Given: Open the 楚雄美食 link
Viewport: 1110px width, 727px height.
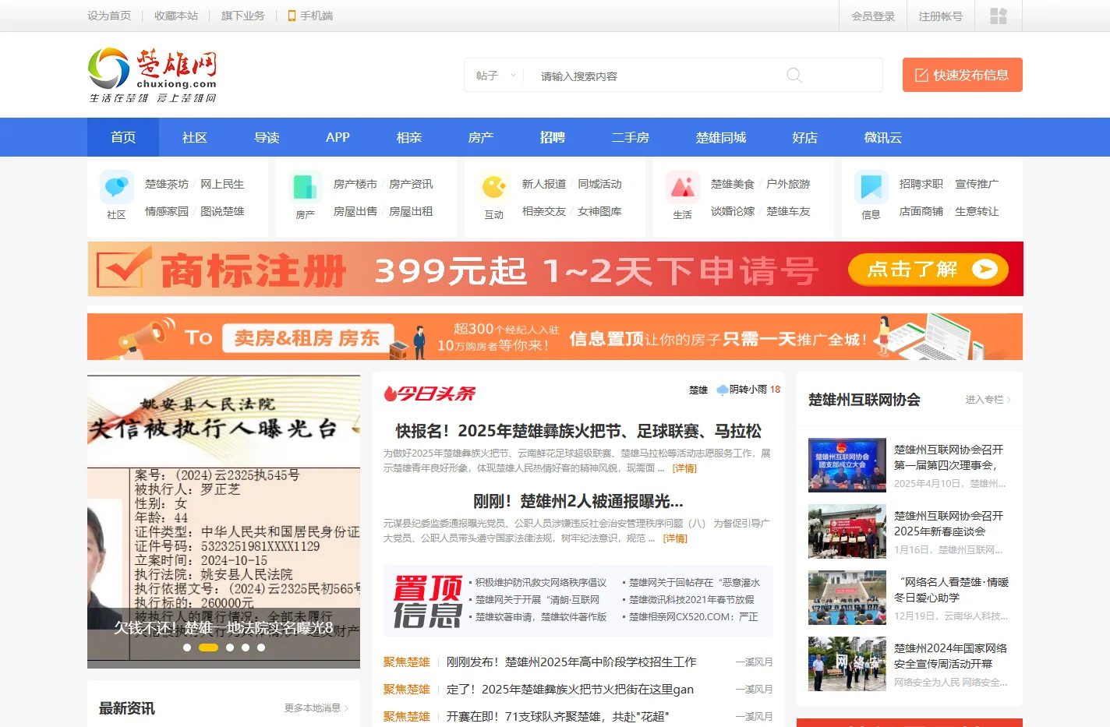Looking at the screenshot, I should click(x=733, y=184).
